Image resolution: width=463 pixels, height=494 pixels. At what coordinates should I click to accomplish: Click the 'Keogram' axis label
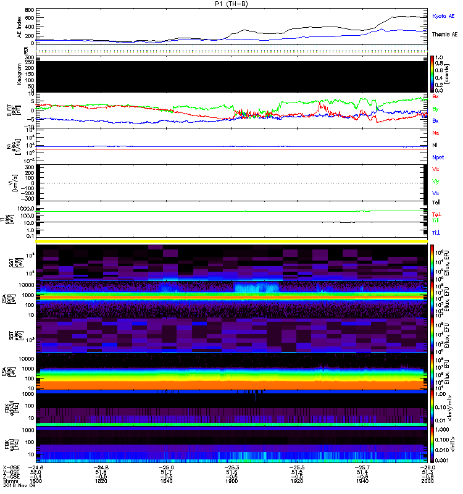coord(20,73)
